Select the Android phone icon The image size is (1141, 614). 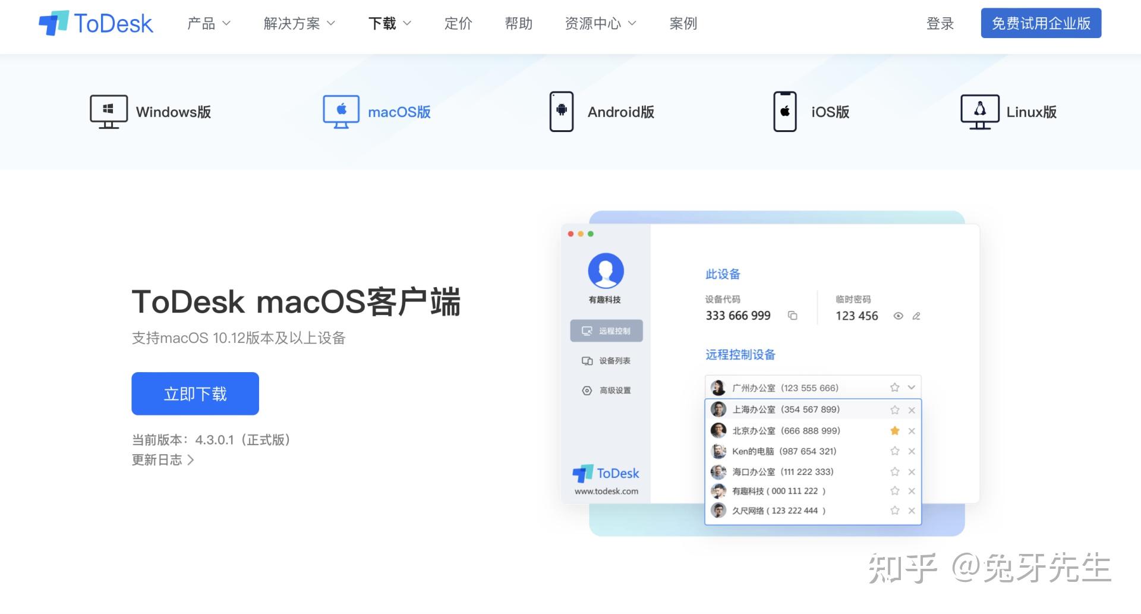click(x=562, y=112)
